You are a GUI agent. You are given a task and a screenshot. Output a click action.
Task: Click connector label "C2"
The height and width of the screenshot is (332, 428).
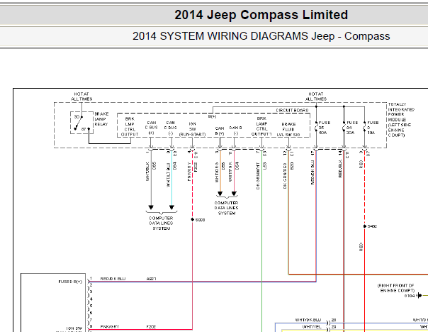tap(175, 153)
